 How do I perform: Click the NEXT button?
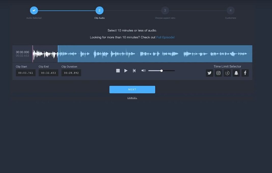132,90
